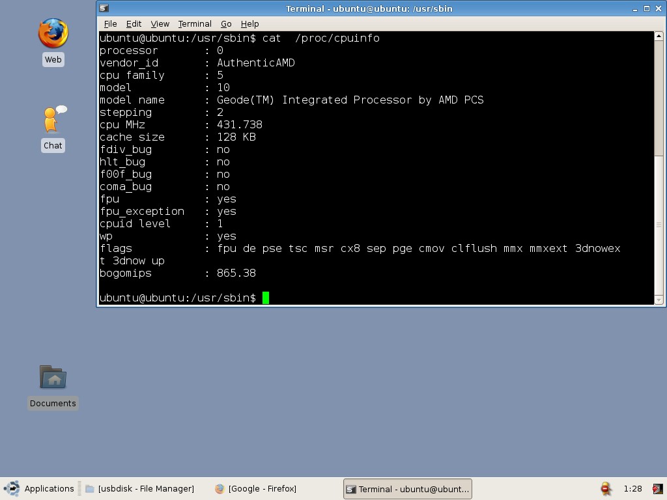Click the 1:28 clock in panel
Viewport: 667px width, 500px height.
(x=632, y=488)
